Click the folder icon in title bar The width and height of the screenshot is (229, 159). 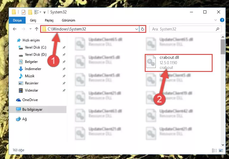[14, 12]
